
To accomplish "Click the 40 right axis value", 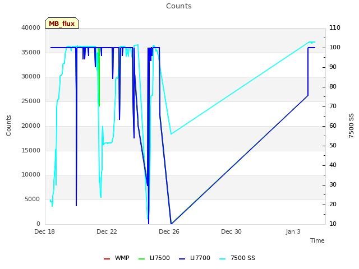I will tap(333, 165).
